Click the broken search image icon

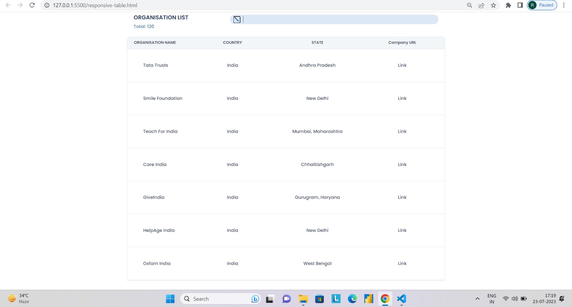[237, 19]
